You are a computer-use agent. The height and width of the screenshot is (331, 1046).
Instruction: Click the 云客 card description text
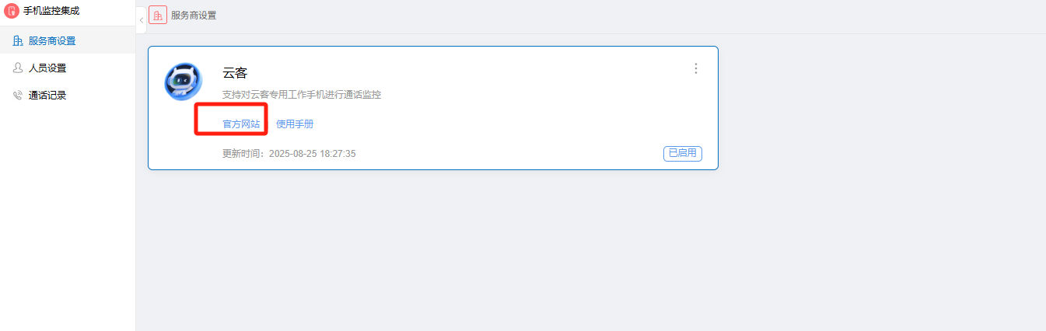[302, 95]
